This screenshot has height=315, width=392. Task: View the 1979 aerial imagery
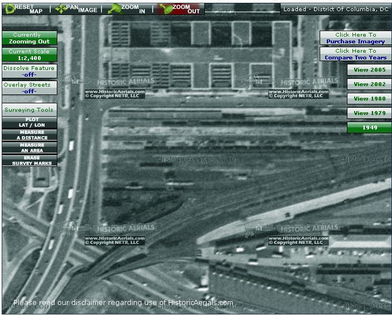[x=369, y=113]
